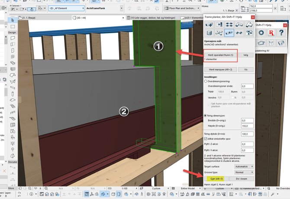Switch to the 1. Etasje tab
290x199 pixels.
[29, 18]
